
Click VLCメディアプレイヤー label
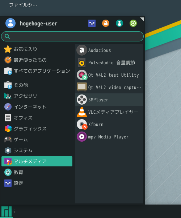pyautogui.click(x=113, y=112)
